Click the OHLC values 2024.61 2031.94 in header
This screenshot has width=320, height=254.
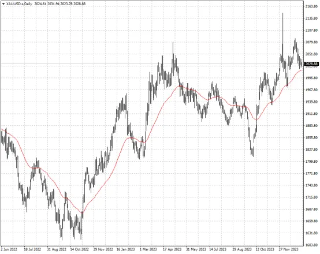[x=47, y=3]
